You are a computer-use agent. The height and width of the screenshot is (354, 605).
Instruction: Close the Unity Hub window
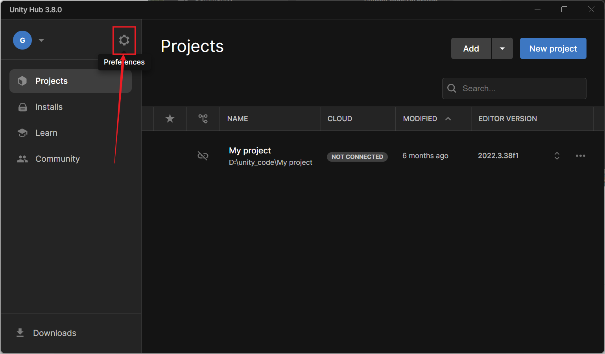(x=591, y=9)
